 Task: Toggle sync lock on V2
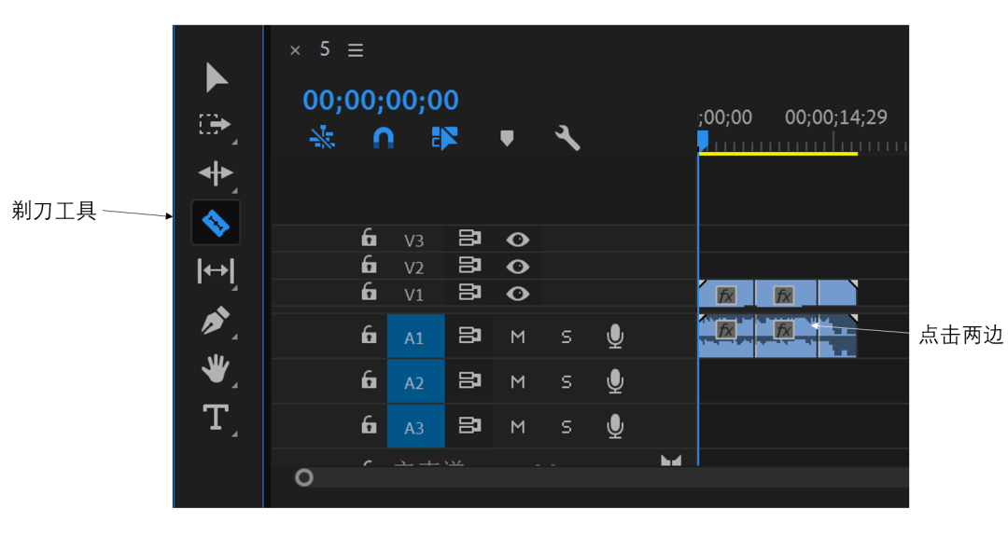[469, 266]
